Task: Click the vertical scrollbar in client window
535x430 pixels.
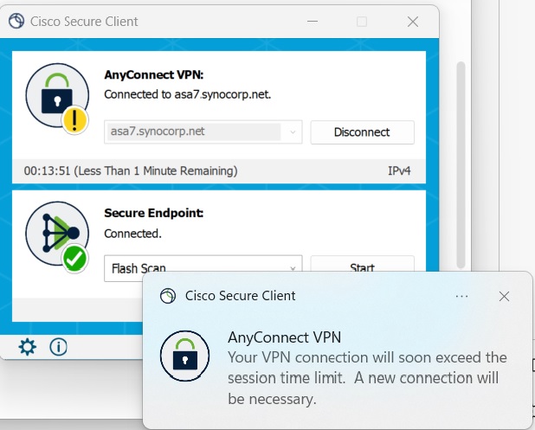Action: tap(461, 164)
